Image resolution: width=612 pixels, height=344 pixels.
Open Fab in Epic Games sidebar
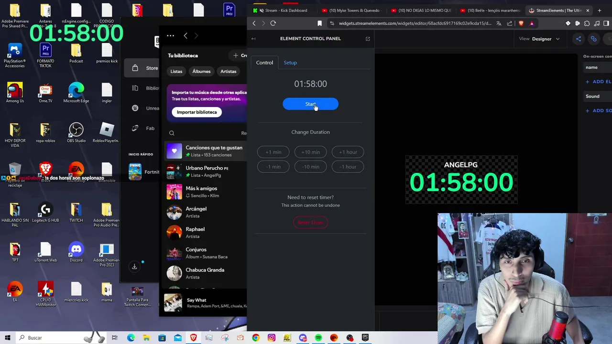pos(144,128)
